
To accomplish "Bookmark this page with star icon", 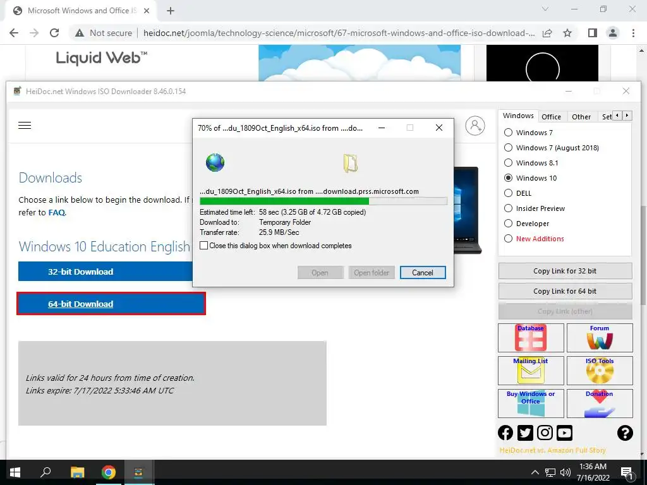I will coord(568,33).
